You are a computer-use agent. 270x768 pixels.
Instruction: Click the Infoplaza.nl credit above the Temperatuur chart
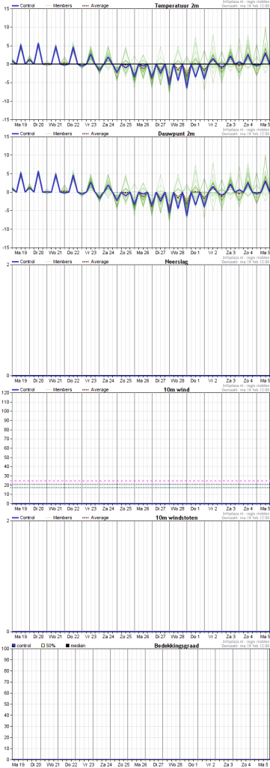(x=245, y=2)
